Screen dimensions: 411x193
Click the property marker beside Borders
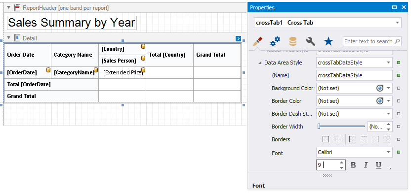[399, 139]
